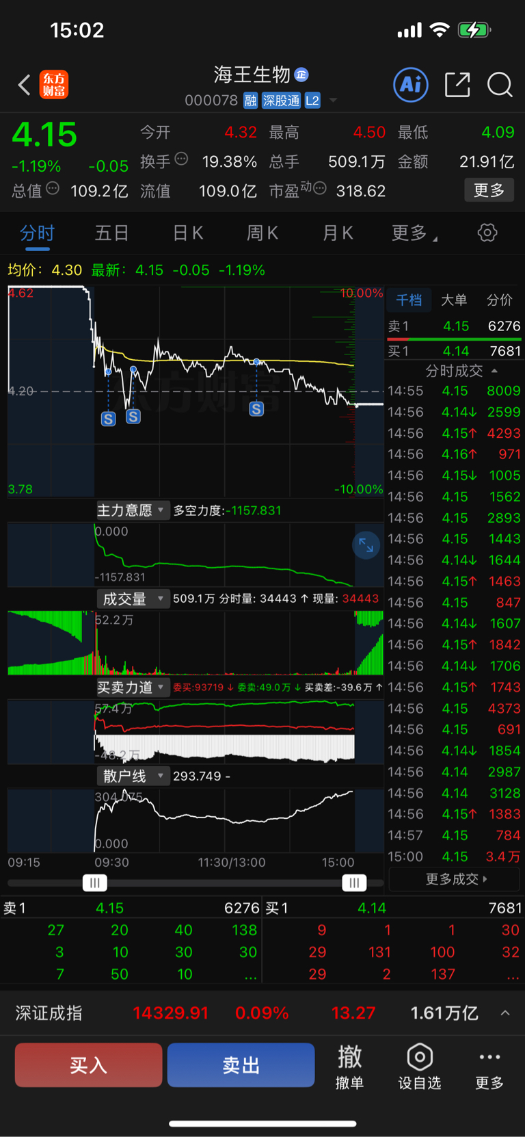525x1137 pixels.
Task: Switch to the 周K tab
Action: [262, 233]
